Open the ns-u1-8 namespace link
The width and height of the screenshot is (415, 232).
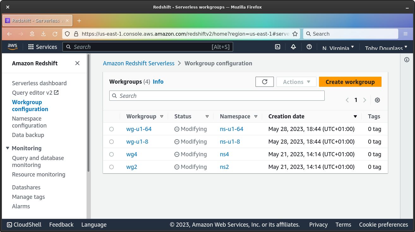click(x=230, y=142)
